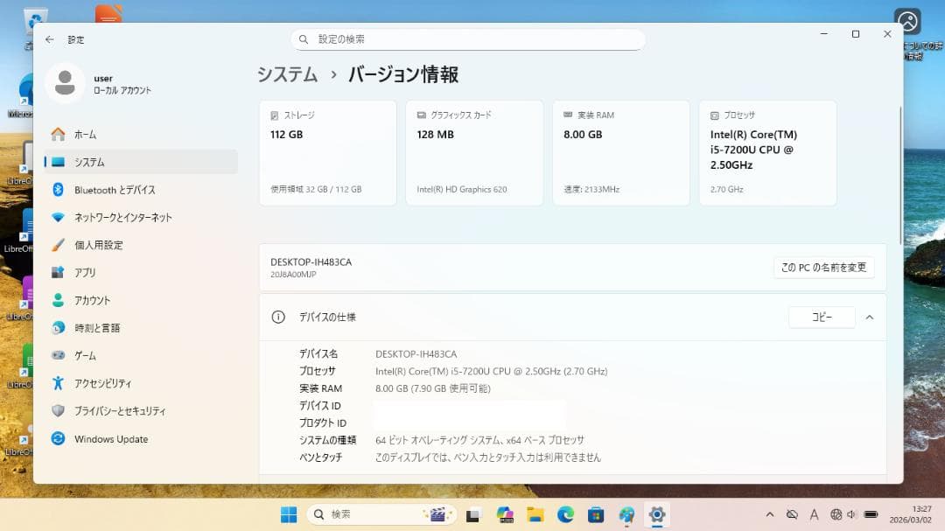Open the user account profile picture
945x531 pixels.
point(65,83)
